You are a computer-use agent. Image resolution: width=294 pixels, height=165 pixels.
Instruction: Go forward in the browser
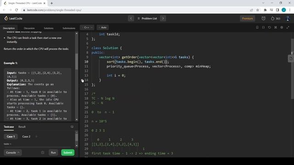click(10, 10)
